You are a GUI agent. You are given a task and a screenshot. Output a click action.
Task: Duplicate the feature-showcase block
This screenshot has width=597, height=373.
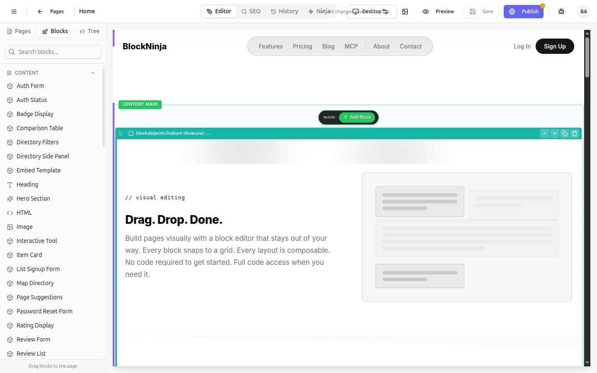(x=565, y=133)
